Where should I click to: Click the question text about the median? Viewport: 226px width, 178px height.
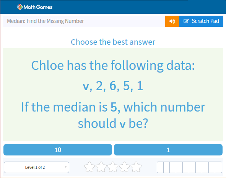point(113,115)
